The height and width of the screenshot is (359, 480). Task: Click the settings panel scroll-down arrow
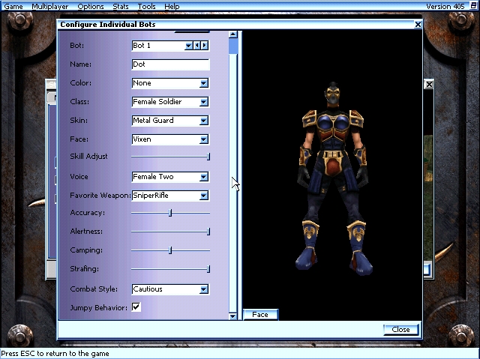click(232, 316)
